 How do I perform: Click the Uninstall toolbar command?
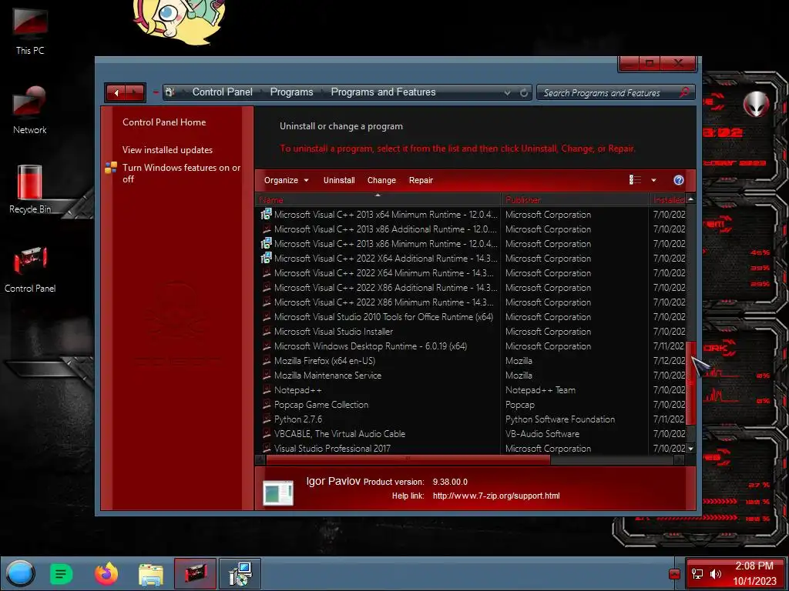pos(339,180)
